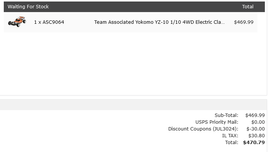269x152 pixels.
Task: Click the grey divider bar above totals
Action: tap(134, 104)
